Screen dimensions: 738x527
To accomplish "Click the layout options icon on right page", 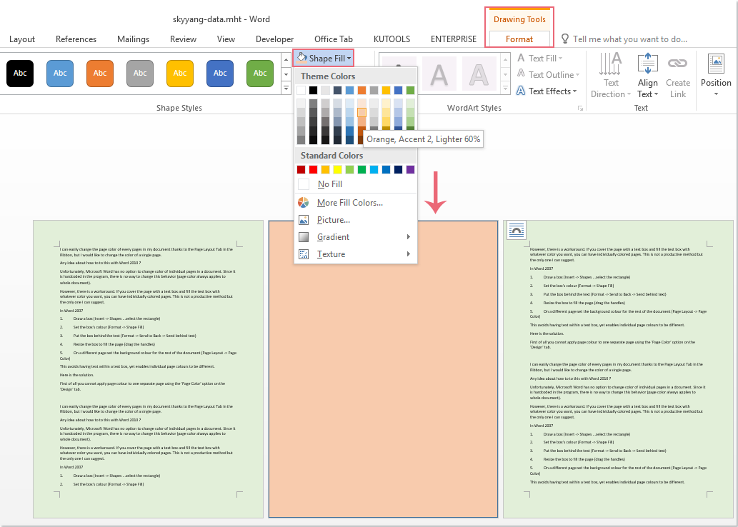I will click(516, 230).
